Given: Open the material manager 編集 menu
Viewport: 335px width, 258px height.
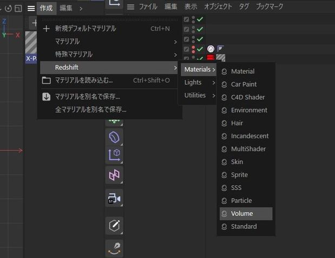Looking at the screenshot, I should pyautogui.click(x=66, y=8).
